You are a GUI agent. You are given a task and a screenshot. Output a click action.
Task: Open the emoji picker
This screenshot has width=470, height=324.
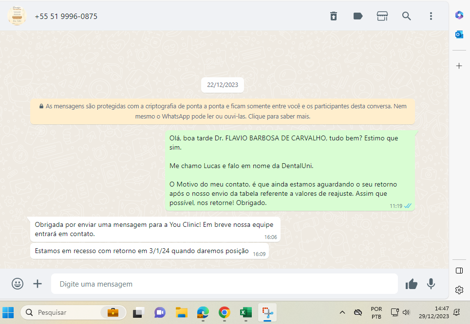18,284
